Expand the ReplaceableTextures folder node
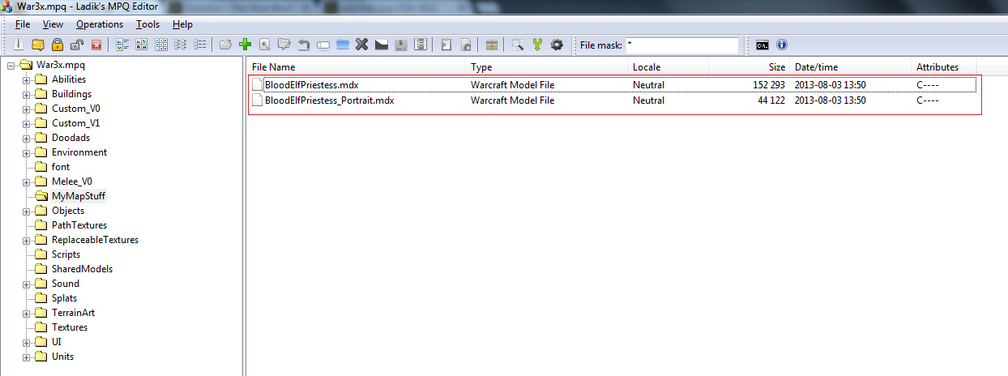The width and height of the screenshot is (1008, 376). click(27, 240)
